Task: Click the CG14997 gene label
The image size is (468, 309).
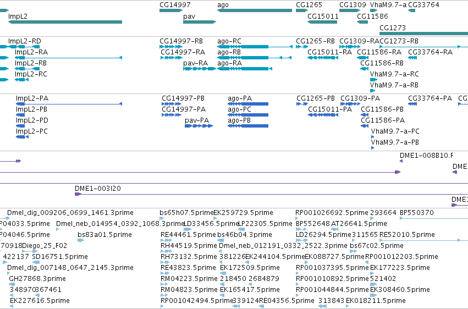Action: [x=175, y=5]
